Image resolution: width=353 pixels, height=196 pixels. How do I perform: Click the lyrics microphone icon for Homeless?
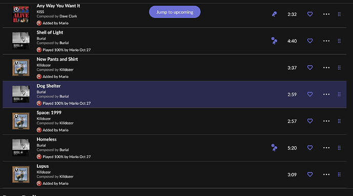274,148
